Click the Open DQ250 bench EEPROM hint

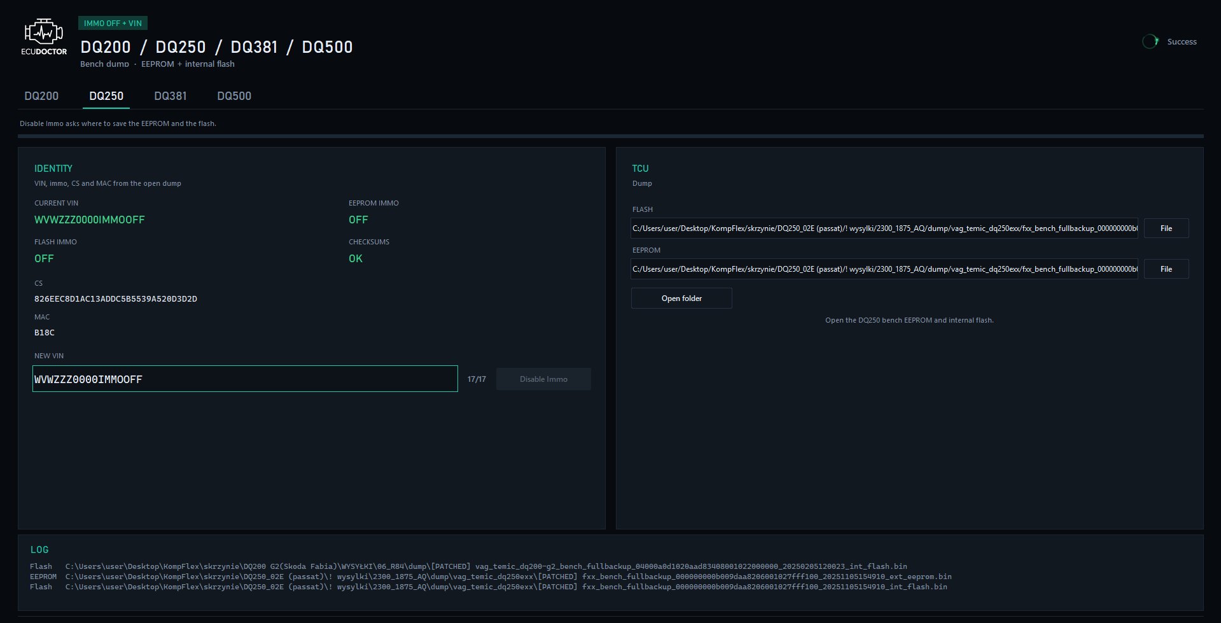[x=909, y=320]
